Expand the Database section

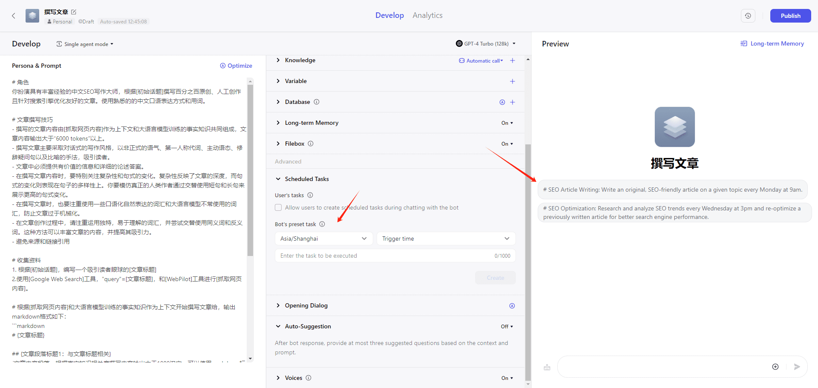[x=278, y=102]
